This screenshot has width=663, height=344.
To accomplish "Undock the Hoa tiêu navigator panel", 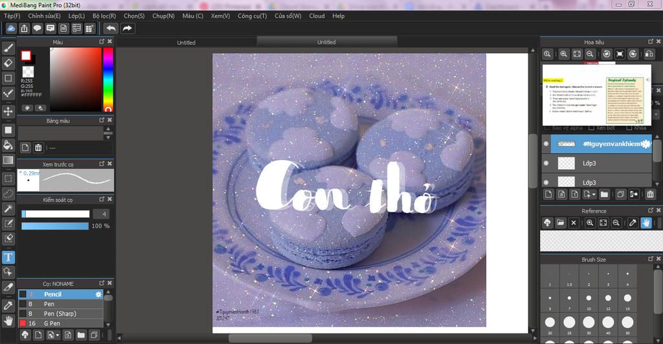I will click(650, 41).
